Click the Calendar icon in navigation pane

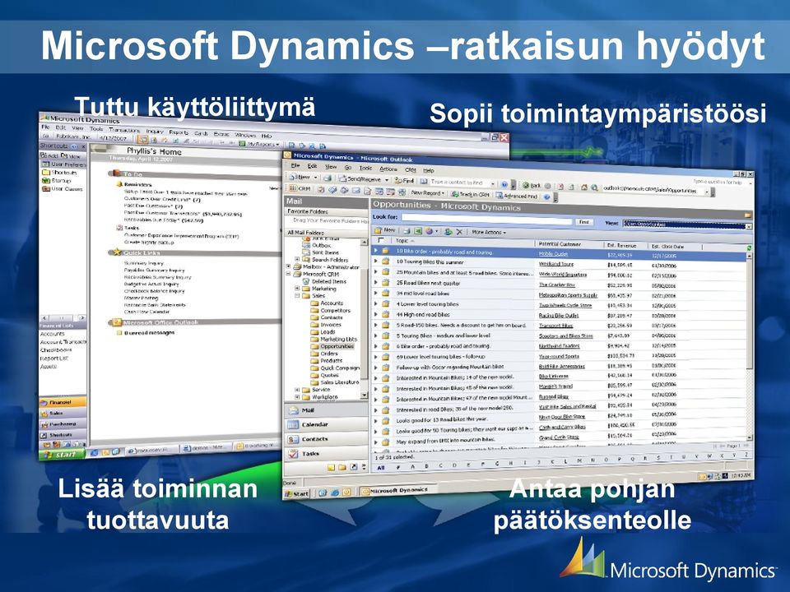click(293, 425)
